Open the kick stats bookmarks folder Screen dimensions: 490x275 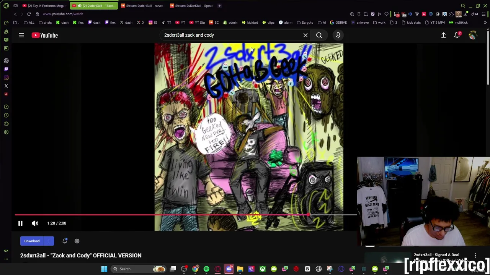click(411, 23)
